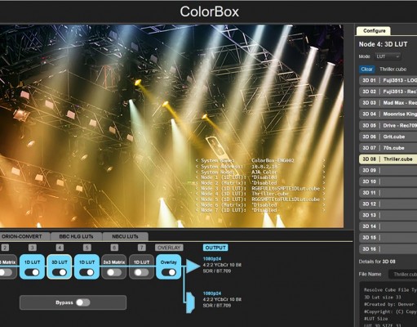Screen dimensions: 417x327
Task: Click the Resolve Cube file details text box
Action: click(388, 305)
